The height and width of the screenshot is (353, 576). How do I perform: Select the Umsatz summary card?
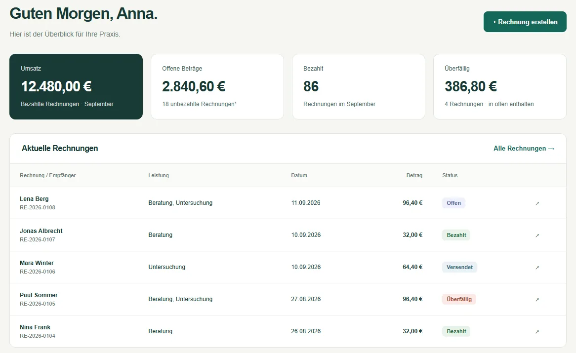tap(76, 86)
